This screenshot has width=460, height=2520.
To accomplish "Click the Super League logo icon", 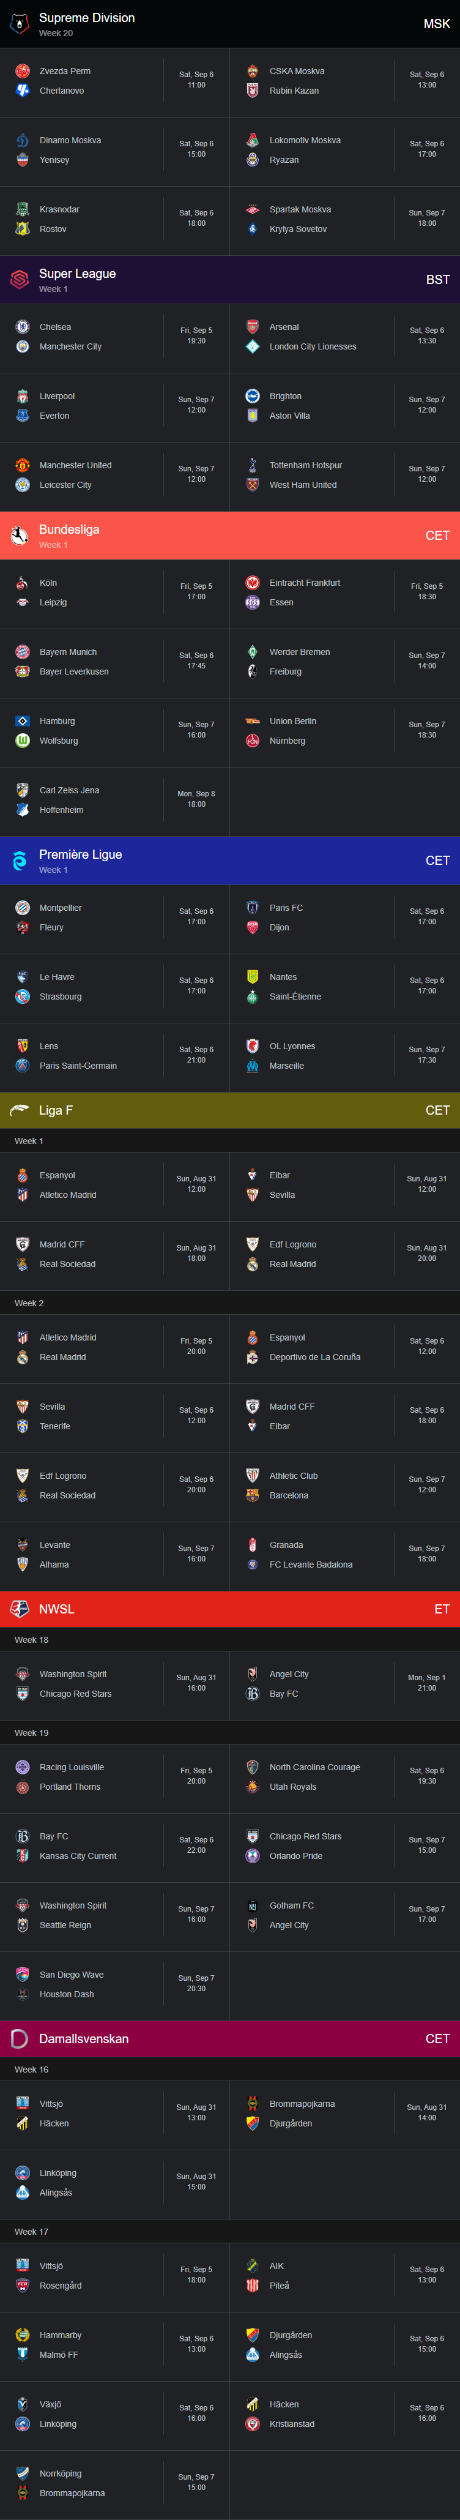I will (x=20, y=281).
